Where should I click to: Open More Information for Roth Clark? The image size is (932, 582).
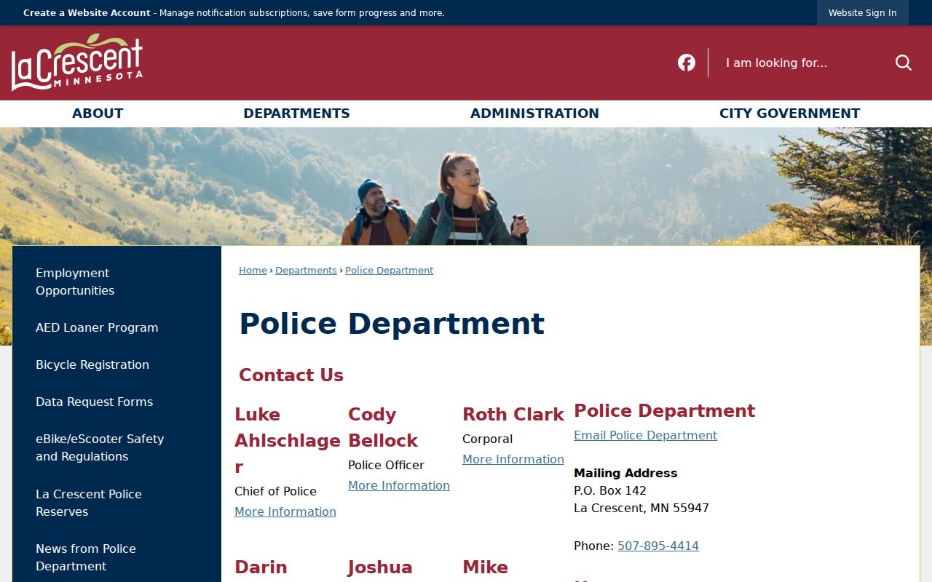(x=513, y=459)
